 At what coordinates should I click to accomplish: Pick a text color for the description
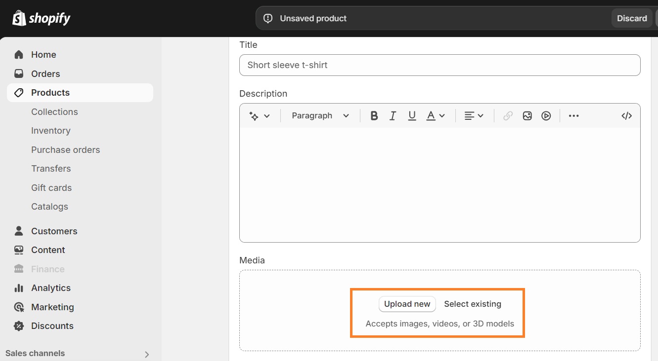pos(431,115)
